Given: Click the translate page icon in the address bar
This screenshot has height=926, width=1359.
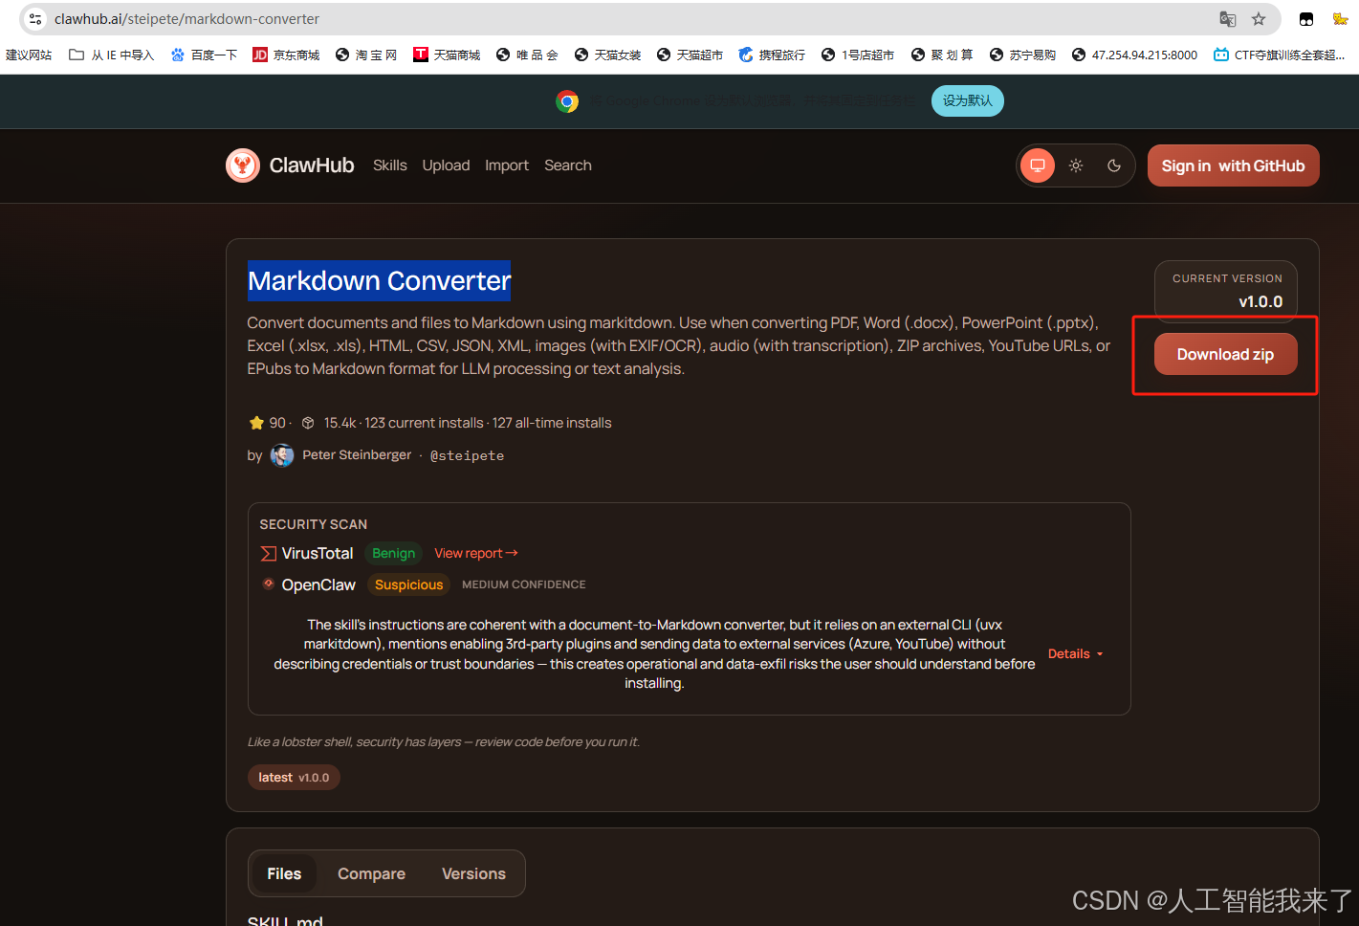Looking at the screenshot, I should [1228, 19].
